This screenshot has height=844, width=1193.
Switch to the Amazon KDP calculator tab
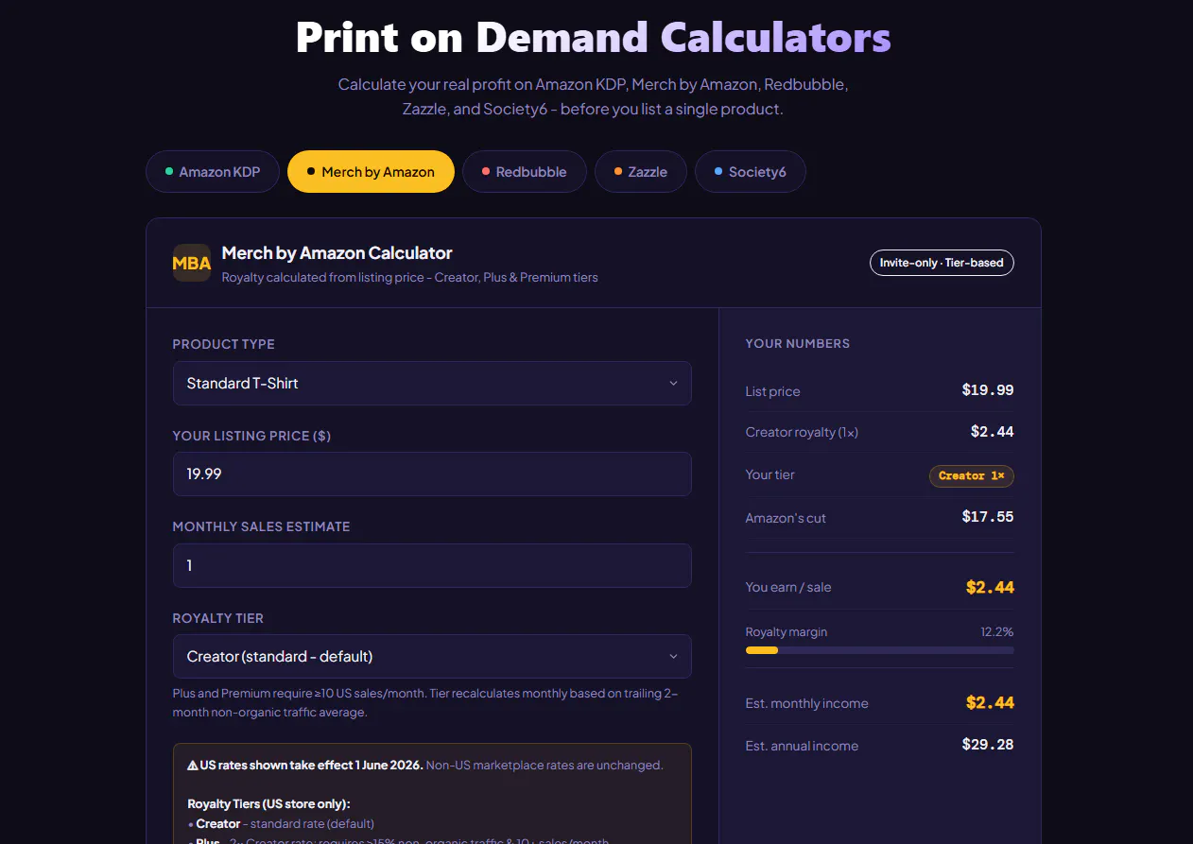(x=213, y=172)
